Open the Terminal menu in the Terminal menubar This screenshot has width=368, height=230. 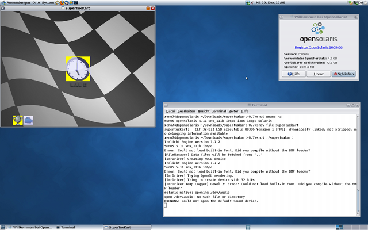pyautogui.click(x=219, y=111)
